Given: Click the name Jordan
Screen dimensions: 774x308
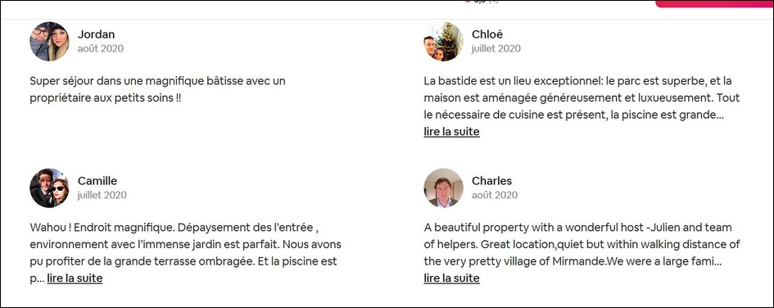Looking at the screenshot, I should (97, 34).
